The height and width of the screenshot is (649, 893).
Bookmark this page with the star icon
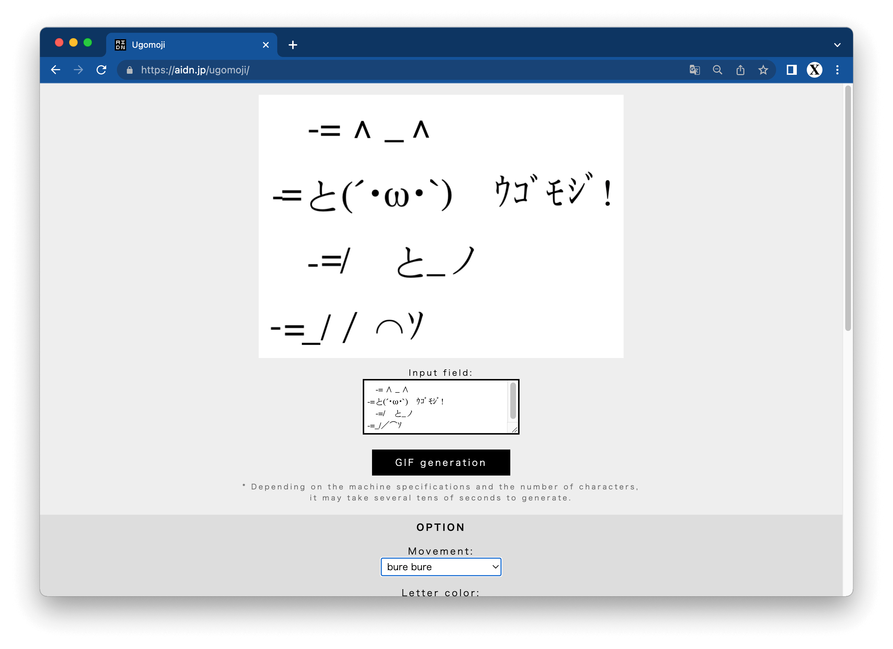[x=763, y=70]
